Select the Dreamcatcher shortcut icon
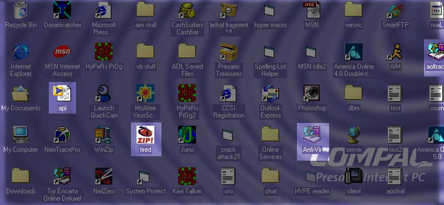The width and height of the screenshot is (444, 205). 62,10
